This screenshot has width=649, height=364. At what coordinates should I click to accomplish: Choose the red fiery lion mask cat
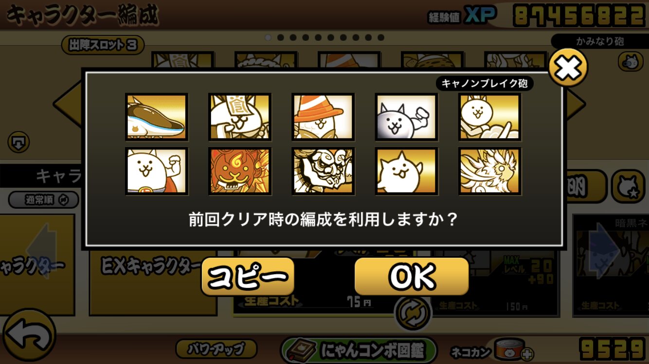240,171
